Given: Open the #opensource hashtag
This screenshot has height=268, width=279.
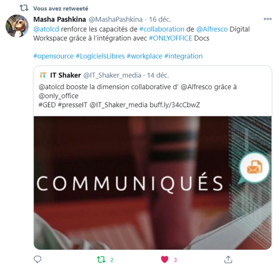Looking at the screenshot, I should coord(54,56).
